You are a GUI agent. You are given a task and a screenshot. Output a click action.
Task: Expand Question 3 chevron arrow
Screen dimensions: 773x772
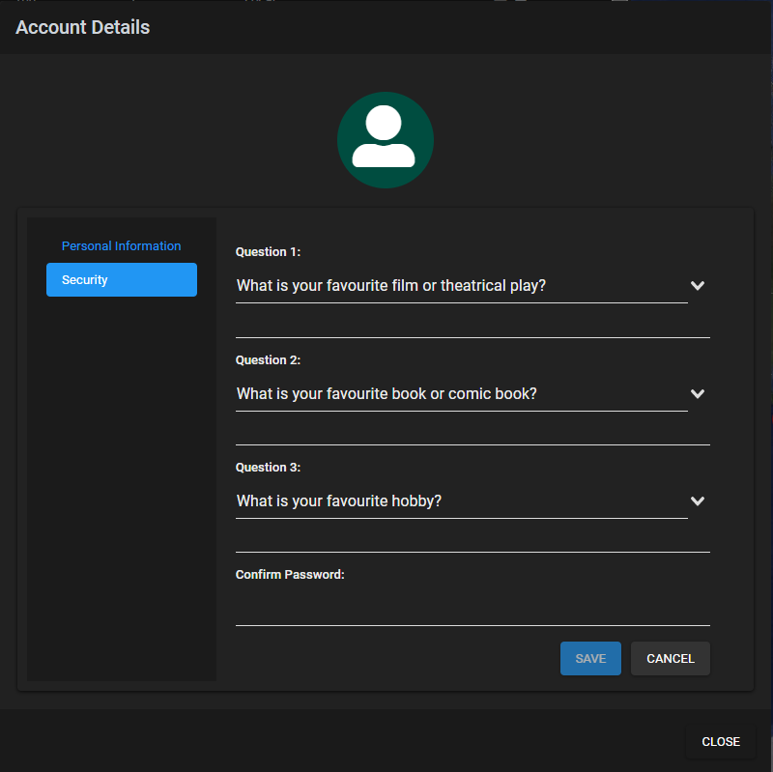tap(697, 500)
